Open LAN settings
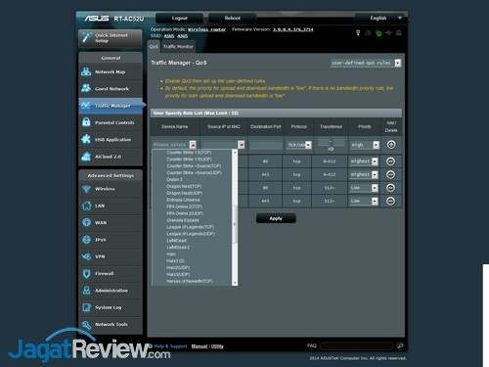This screenshot has width=489, height=367. pyautogui.click(x=111, y=206)
